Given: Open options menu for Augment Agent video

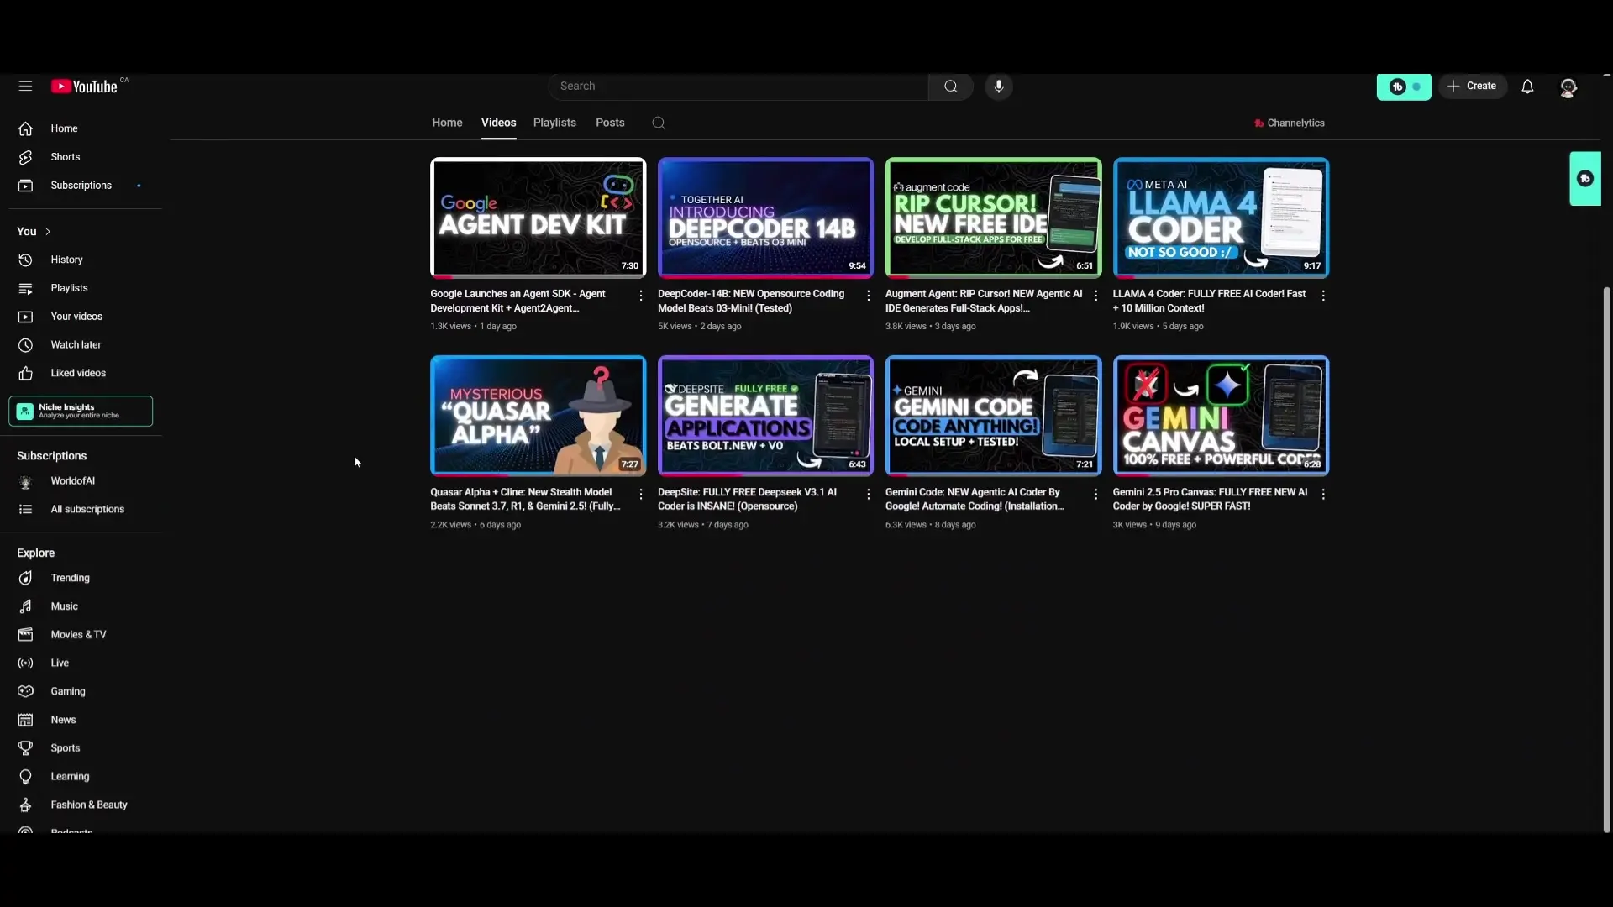Looking at the screenshot, I should click(x=1095, y=296).
